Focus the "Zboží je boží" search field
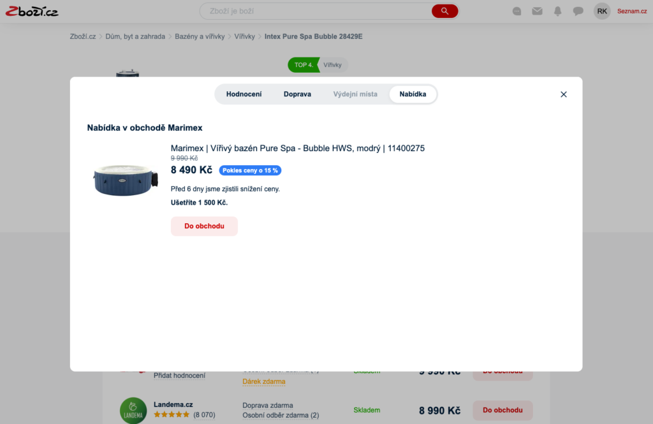The height and width of the screenshot is (424, 653). pos(316,11)
